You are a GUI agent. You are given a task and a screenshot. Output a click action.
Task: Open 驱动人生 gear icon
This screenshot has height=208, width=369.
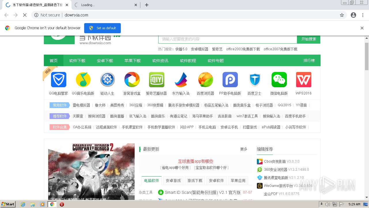[108, 80]
